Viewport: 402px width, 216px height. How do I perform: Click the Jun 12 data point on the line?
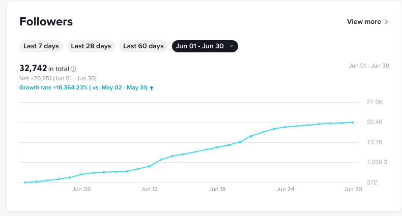pos(150,166)
